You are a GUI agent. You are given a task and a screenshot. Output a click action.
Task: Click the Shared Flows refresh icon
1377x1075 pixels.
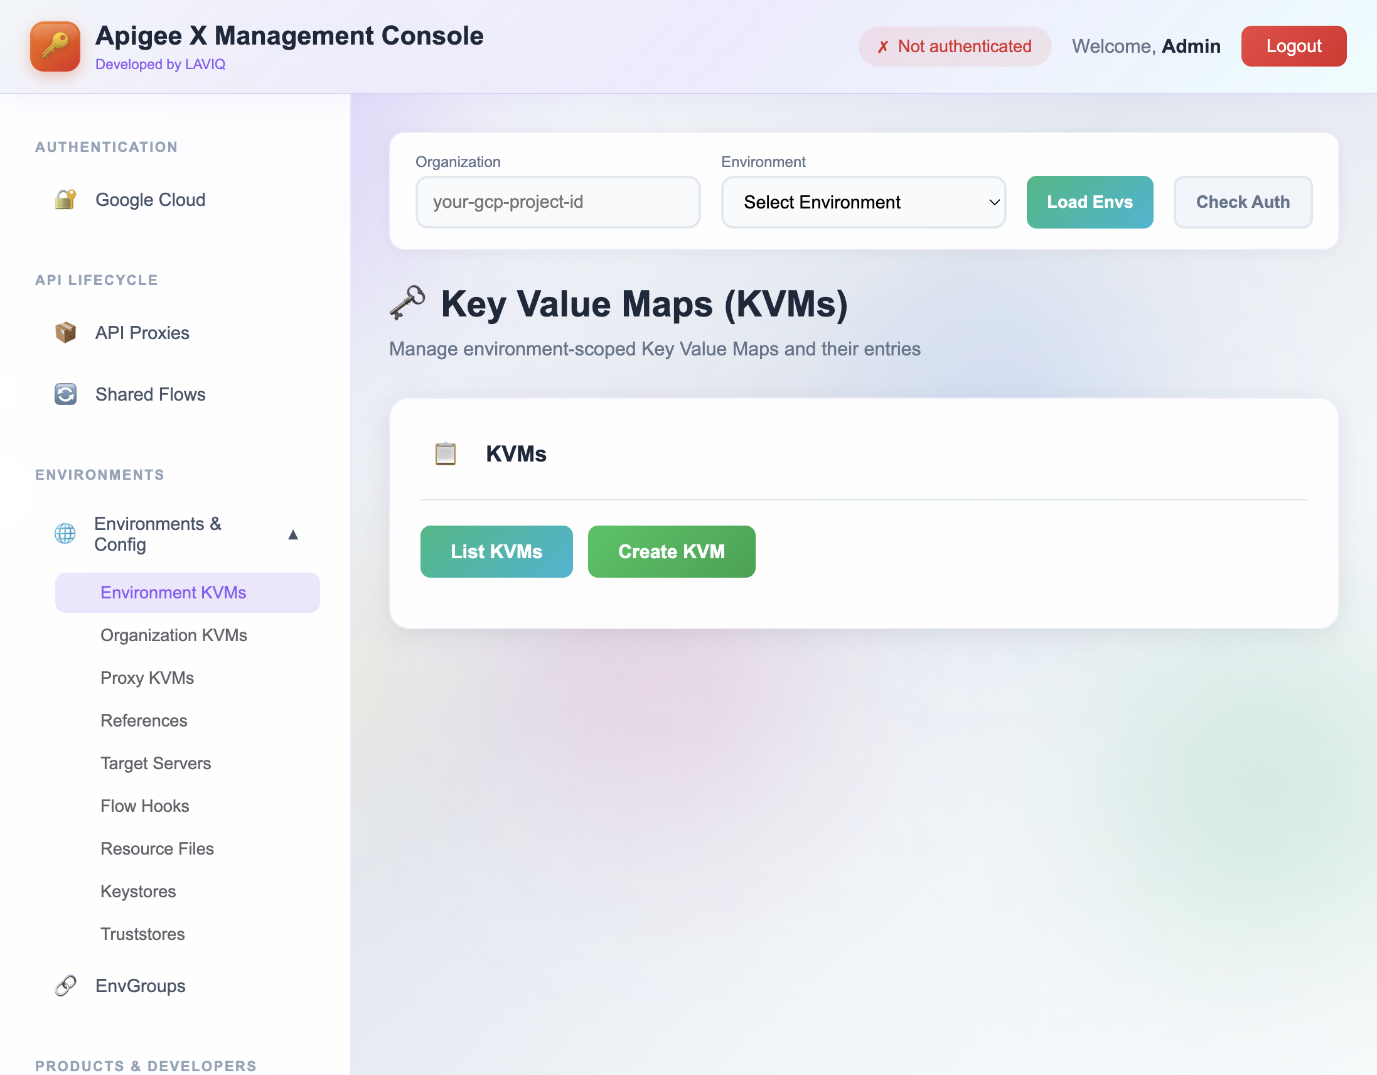click(65, 394)
